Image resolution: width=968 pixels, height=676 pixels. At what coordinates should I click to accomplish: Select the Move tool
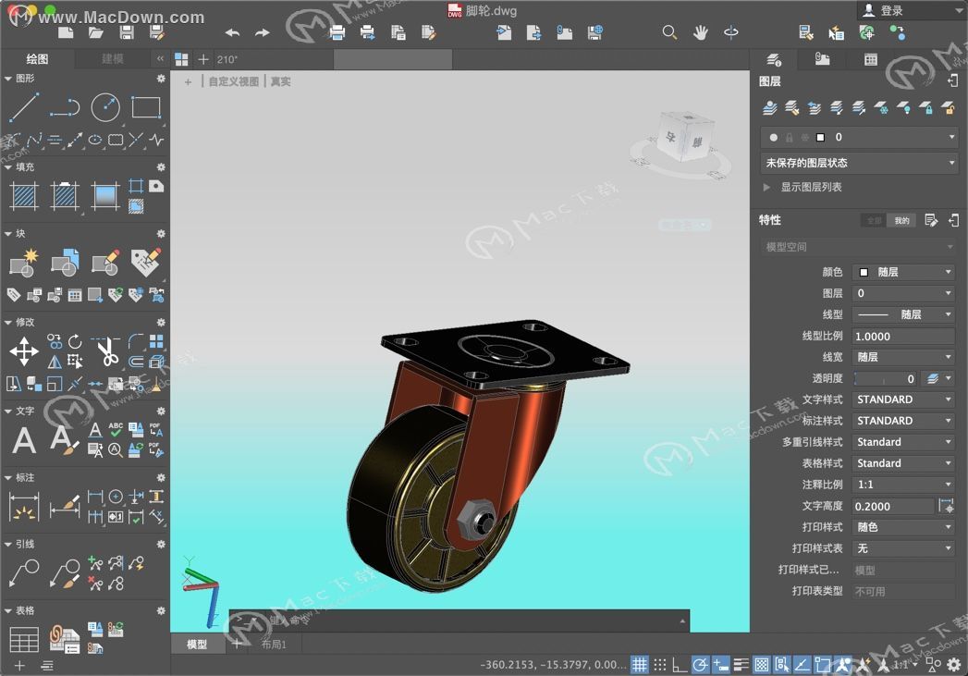coord(24,351)
